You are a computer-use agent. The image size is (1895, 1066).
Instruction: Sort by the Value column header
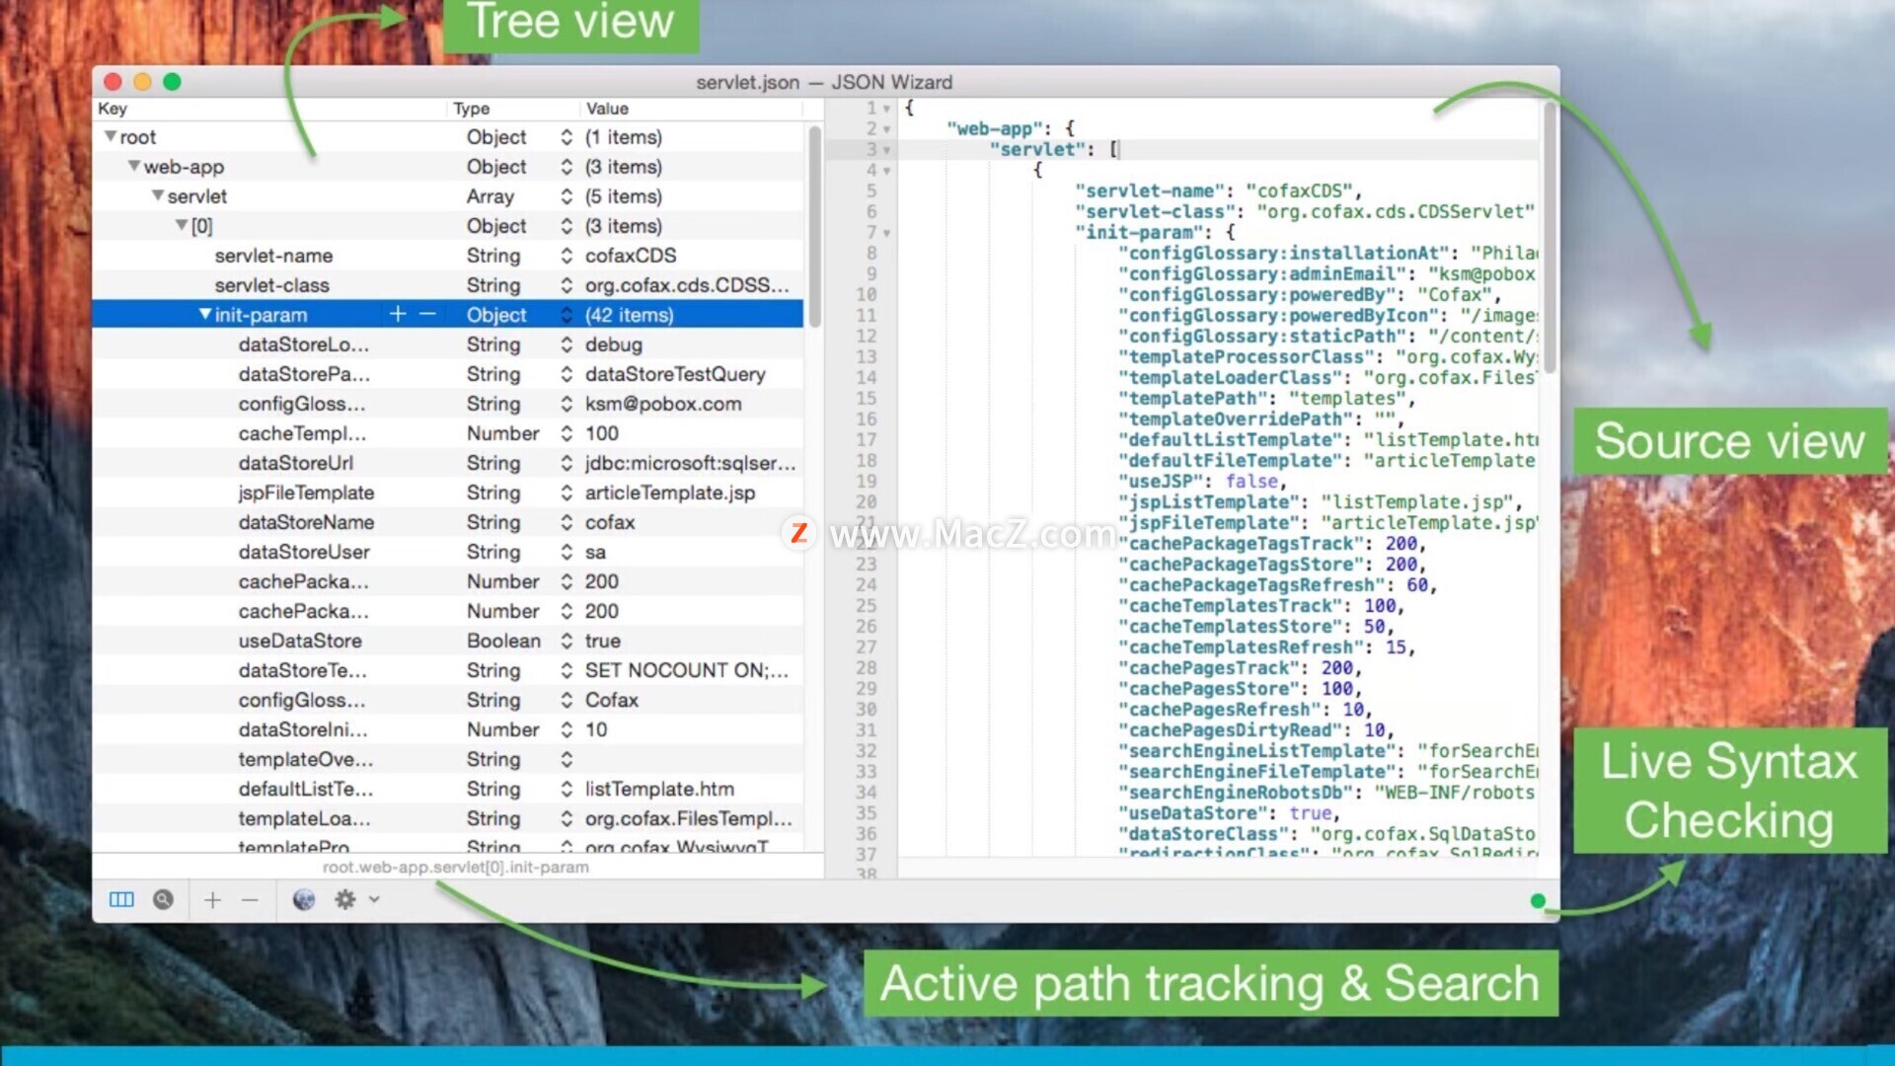tap(691, 109)
